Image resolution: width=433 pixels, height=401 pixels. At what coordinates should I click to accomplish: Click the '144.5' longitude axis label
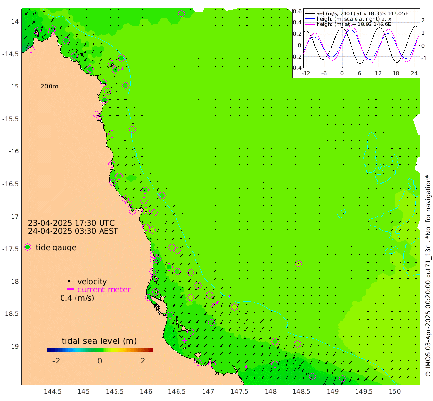52,391
